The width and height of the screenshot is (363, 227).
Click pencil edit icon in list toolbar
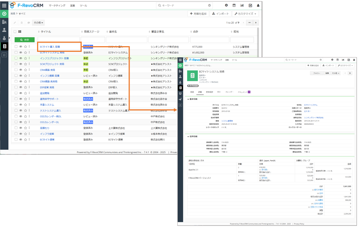point(15,23)
